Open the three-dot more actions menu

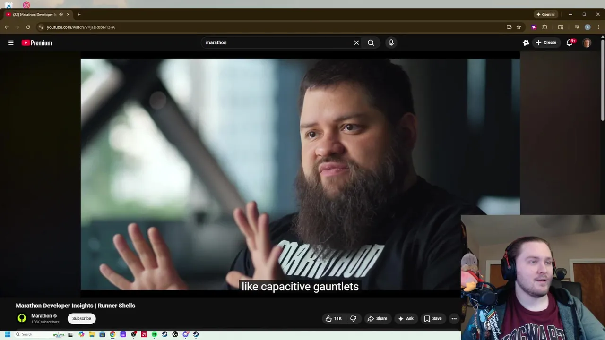click(x=454, y=319)
